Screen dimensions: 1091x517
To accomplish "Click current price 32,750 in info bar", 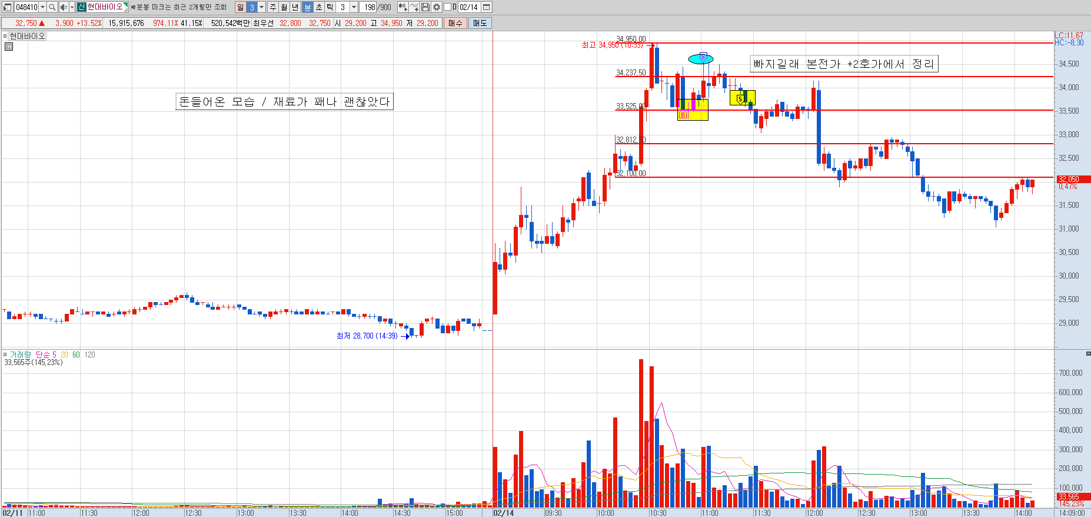I will [x=26, y=23].
